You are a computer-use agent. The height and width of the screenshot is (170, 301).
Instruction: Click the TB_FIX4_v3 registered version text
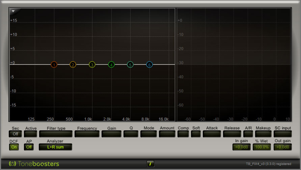[x=268, y=164]
